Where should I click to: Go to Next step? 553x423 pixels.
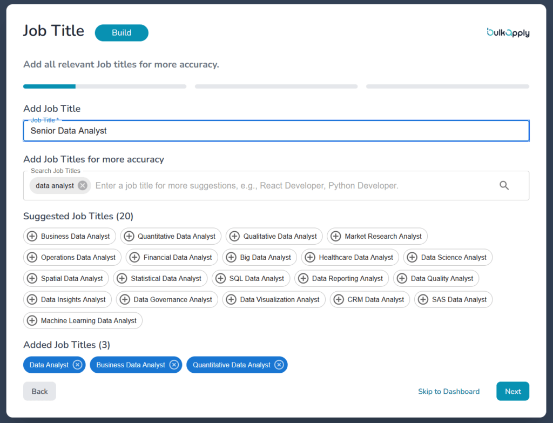coord(512,391)
